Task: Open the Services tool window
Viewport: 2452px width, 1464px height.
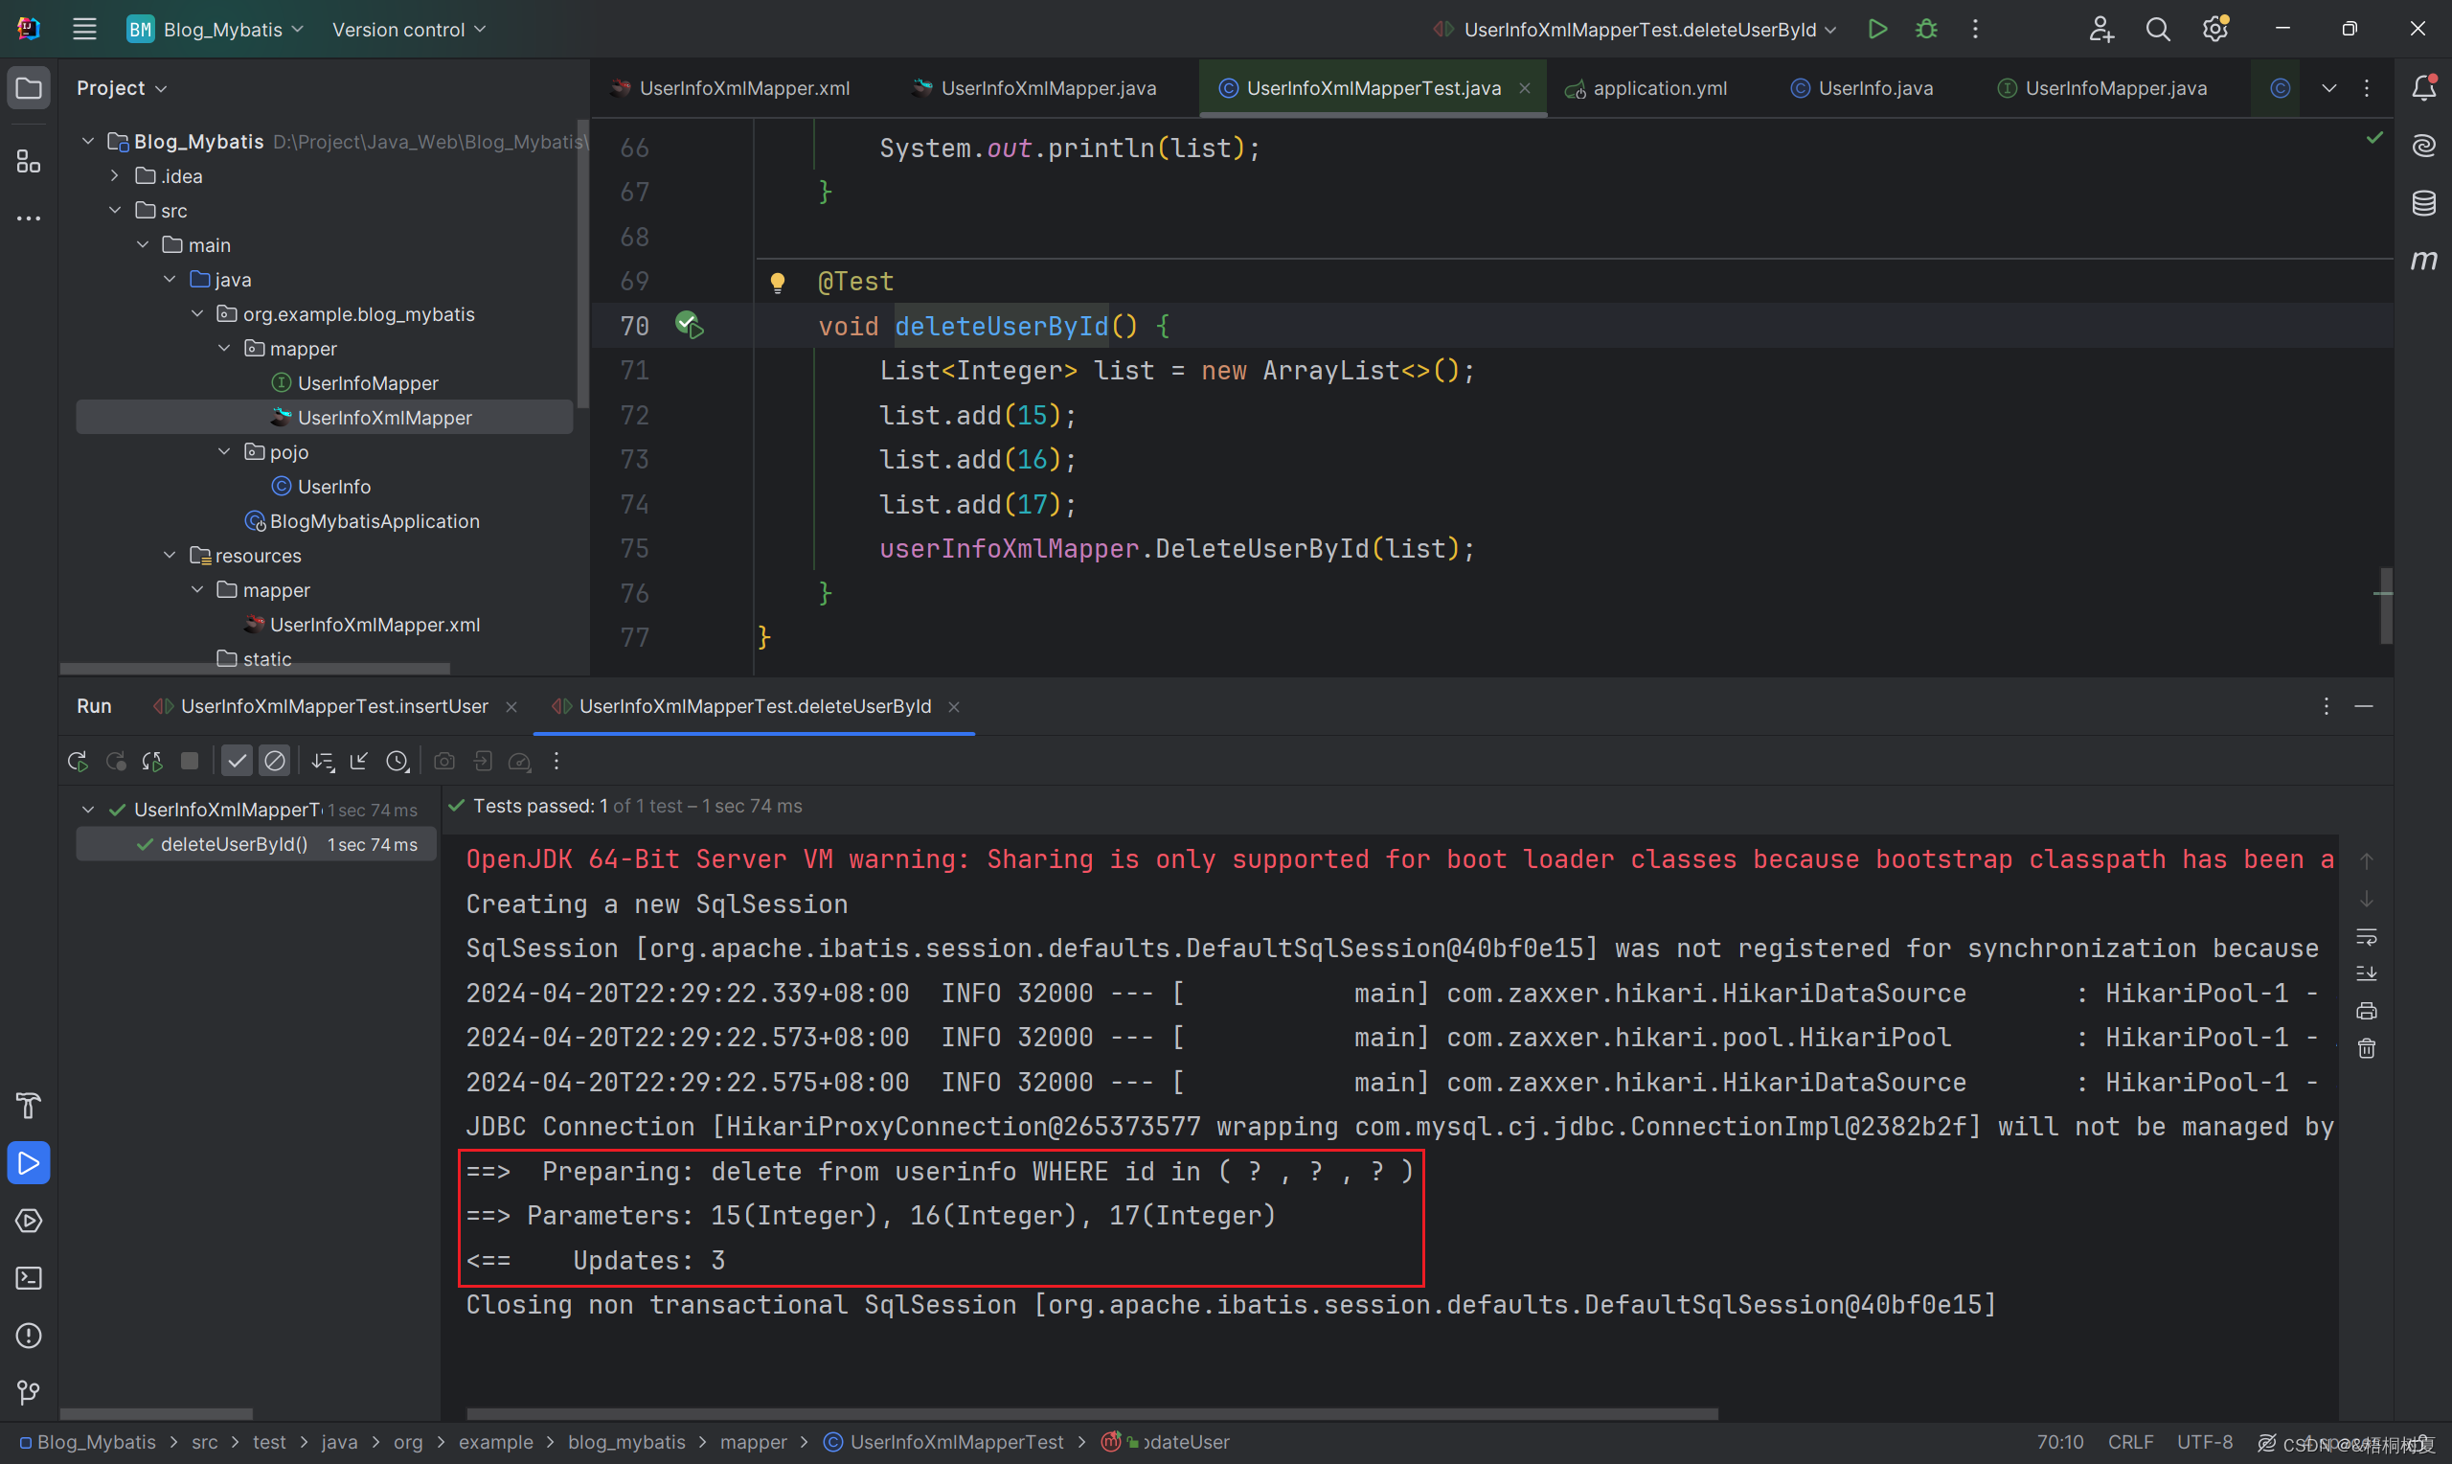Action: coord(29,1221)
